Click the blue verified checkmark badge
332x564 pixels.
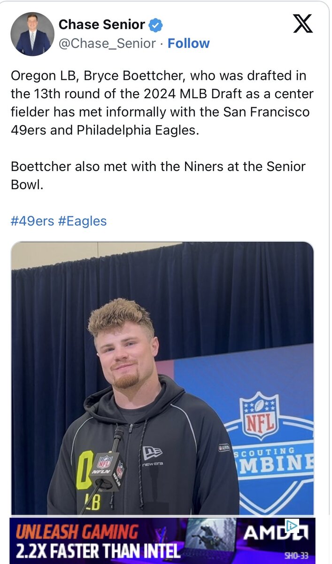pos(155,24)
